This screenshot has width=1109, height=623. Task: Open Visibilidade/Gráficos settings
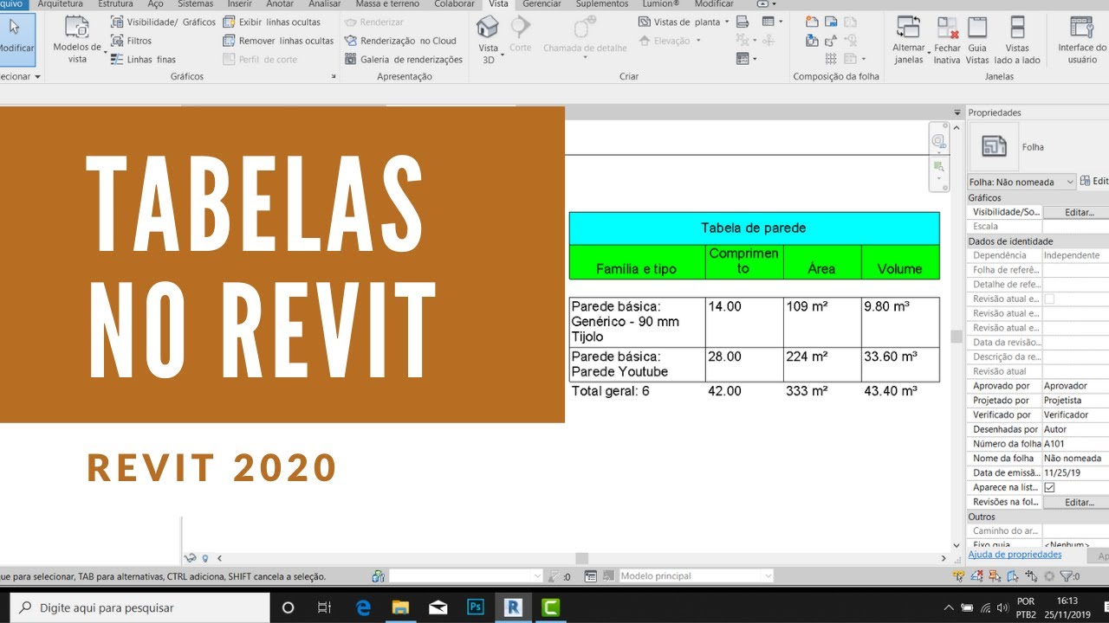point(164,22)
